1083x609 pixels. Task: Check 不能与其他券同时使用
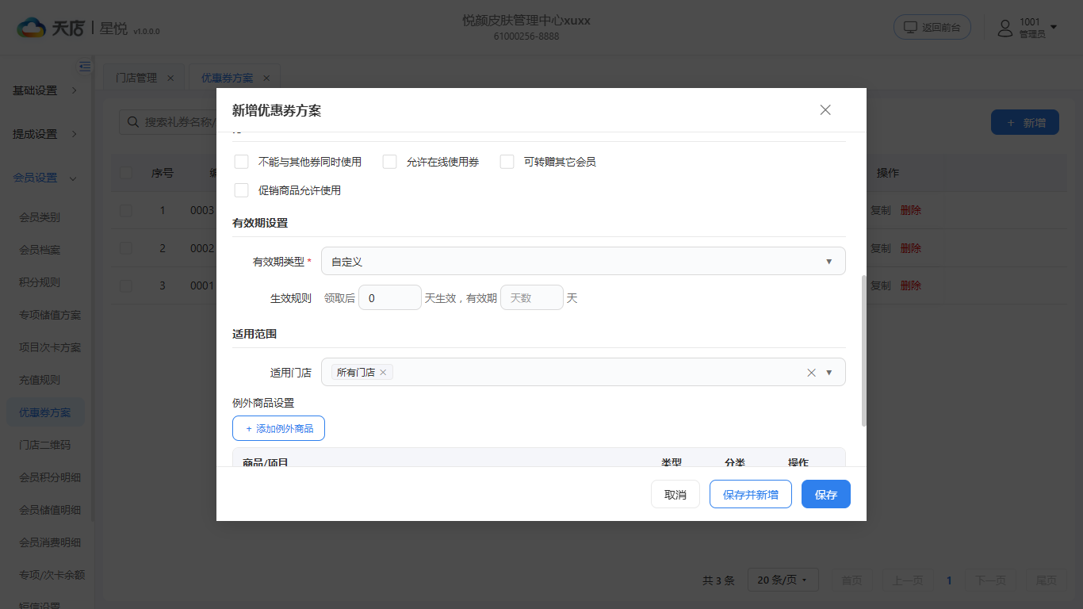[242, 162]
